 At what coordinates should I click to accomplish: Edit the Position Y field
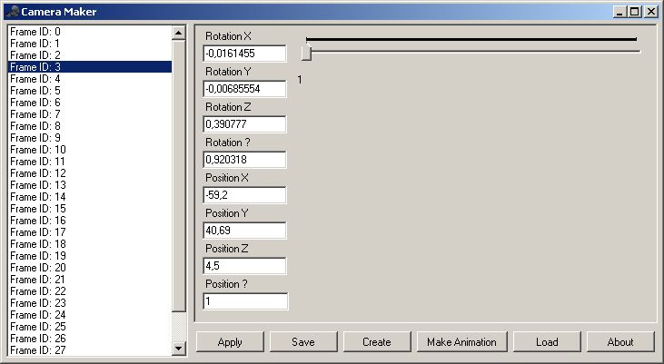[244, 231]
